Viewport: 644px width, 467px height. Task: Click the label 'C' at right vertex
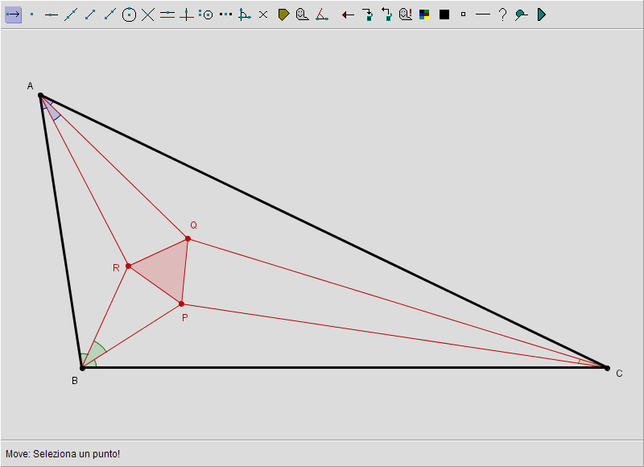click(619, 374)
